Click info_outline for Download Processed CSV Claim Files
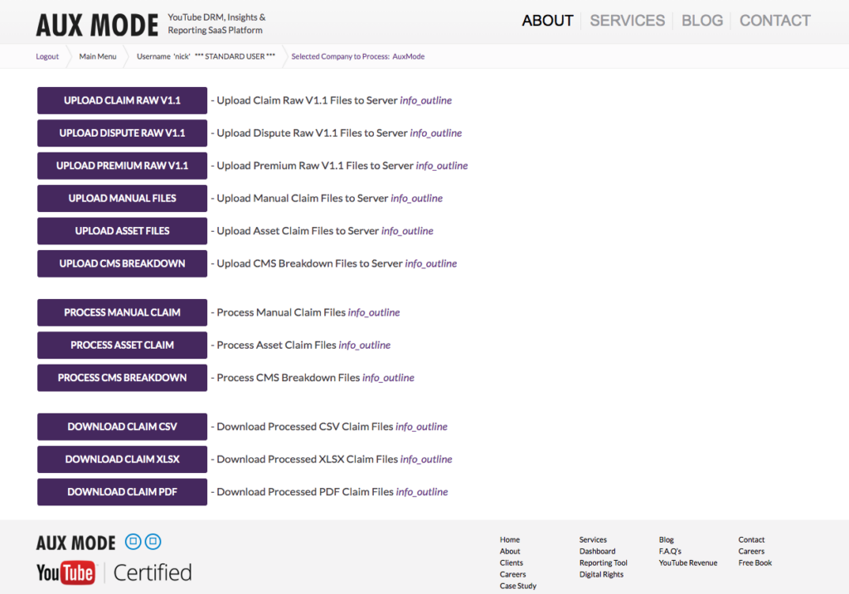849x594 pixels. [x=421, y=427]
